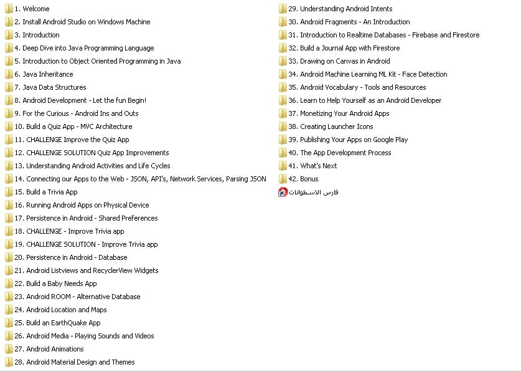Click folder icon for 38. Creating Launcher Icons
521x372 pixels.
(x=283, y=126)
